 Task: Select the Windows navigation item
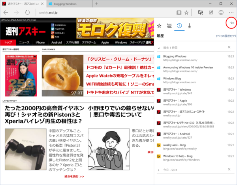click(x=121, y=42)
